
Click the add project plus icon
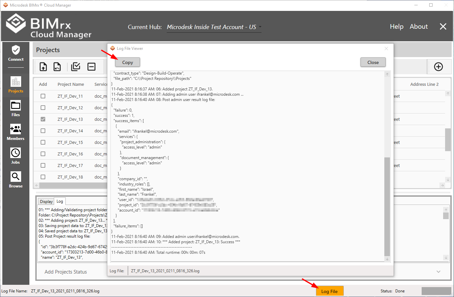tap(438, 67)
